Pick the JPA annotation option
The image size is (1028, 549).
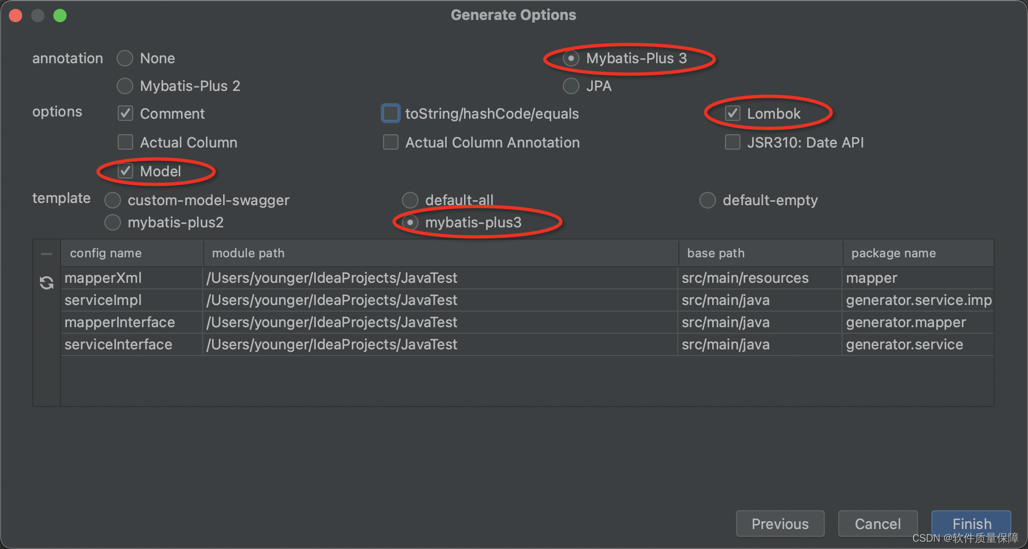pos(571,86)
